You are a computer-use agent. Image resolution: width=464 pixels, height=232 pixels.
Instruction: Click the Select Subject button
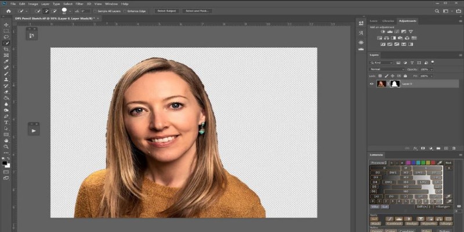[x=167, y=11]
